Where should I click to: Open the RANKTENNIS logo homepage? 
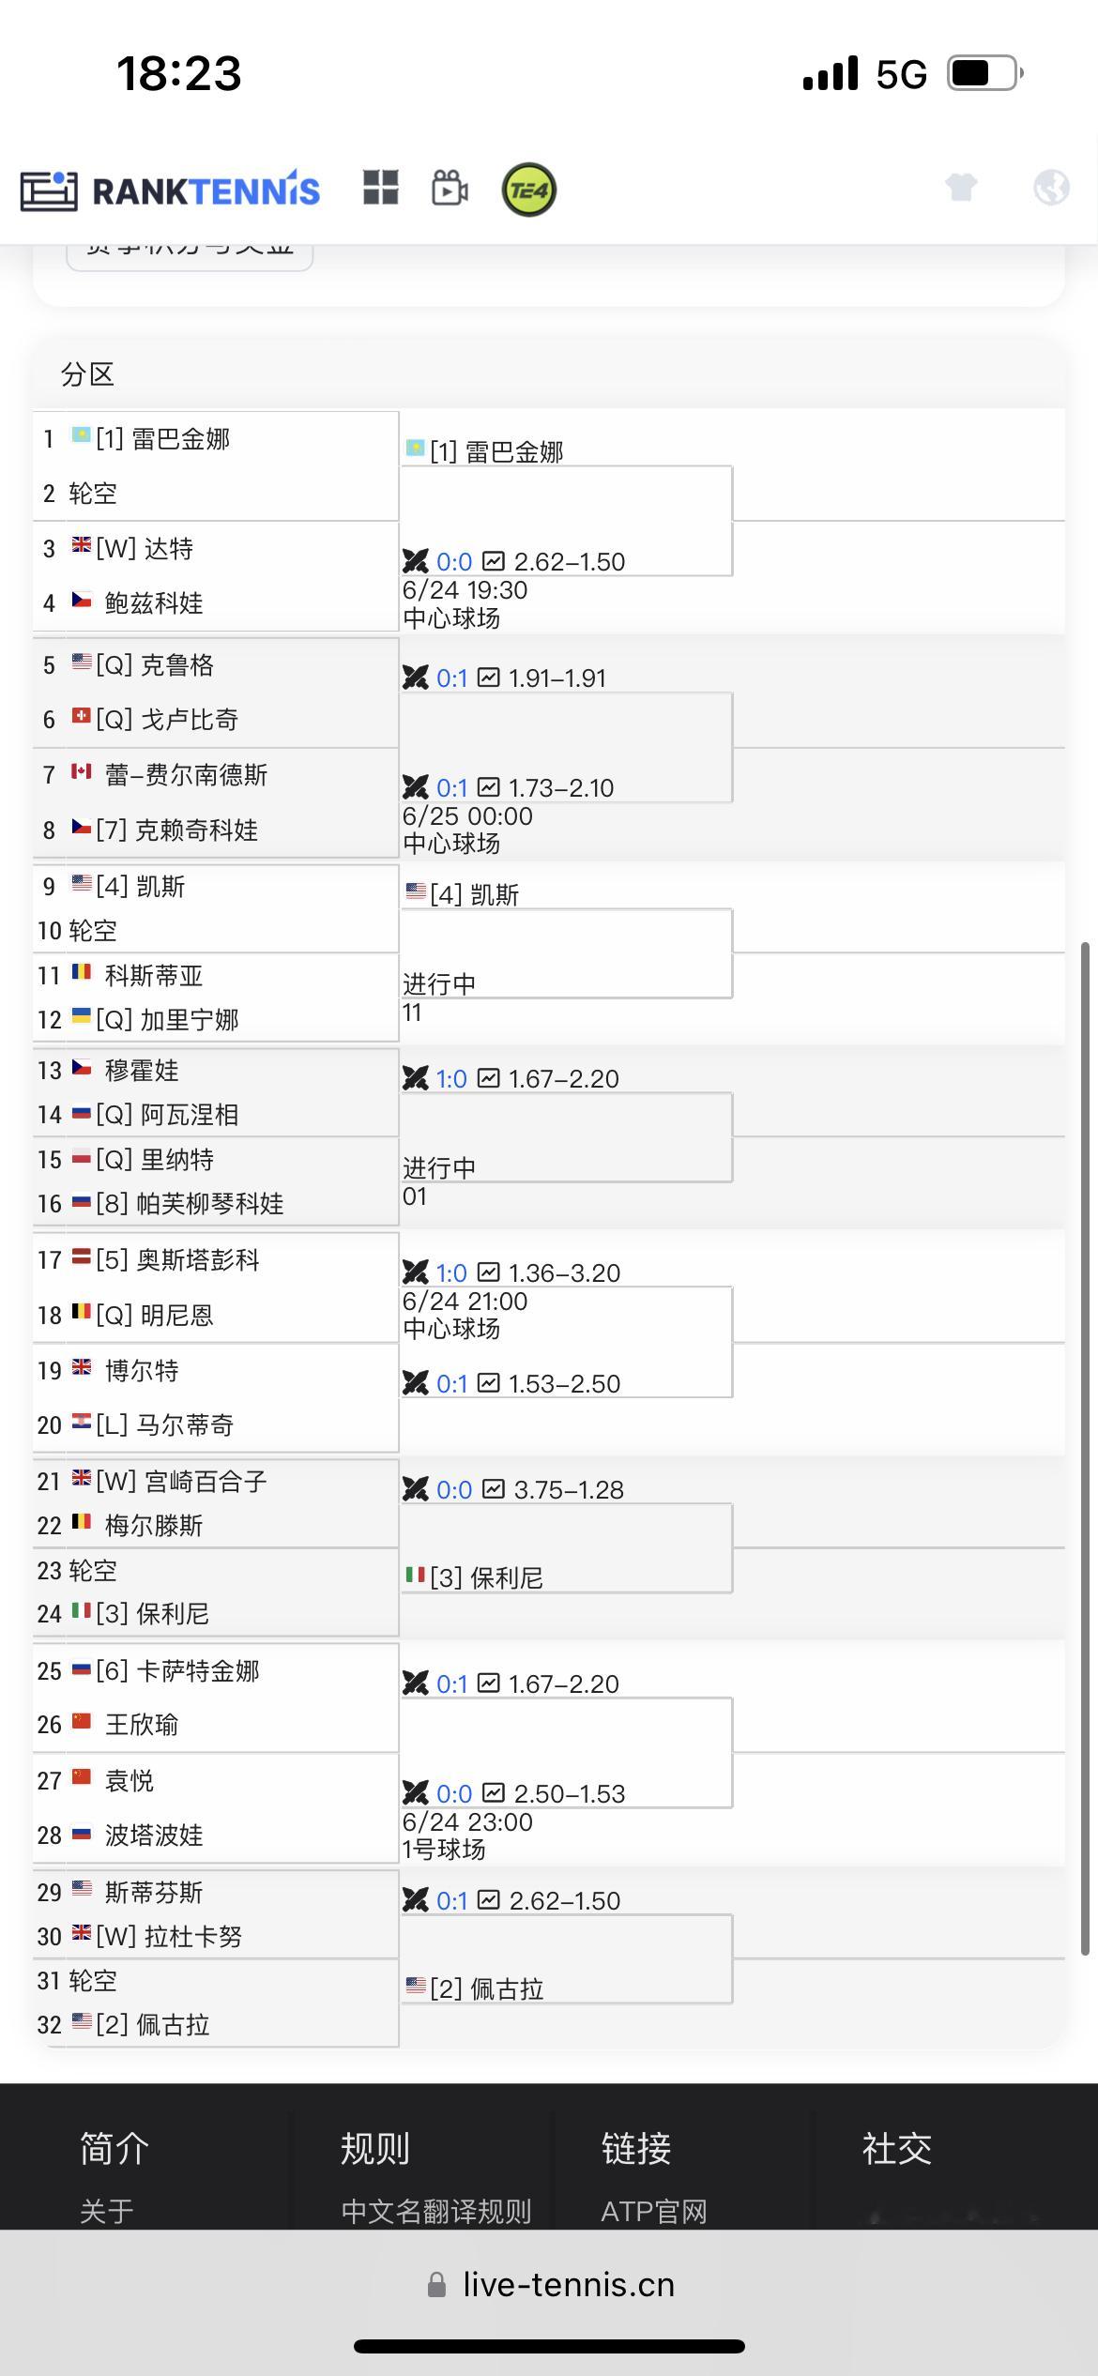(x=170, y=190)
